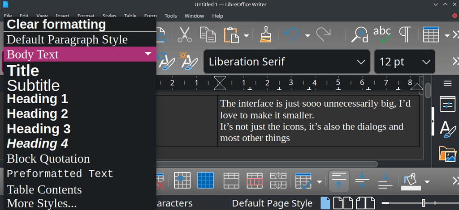Collapse the sidebar with its edge handle

pos(433,122)
